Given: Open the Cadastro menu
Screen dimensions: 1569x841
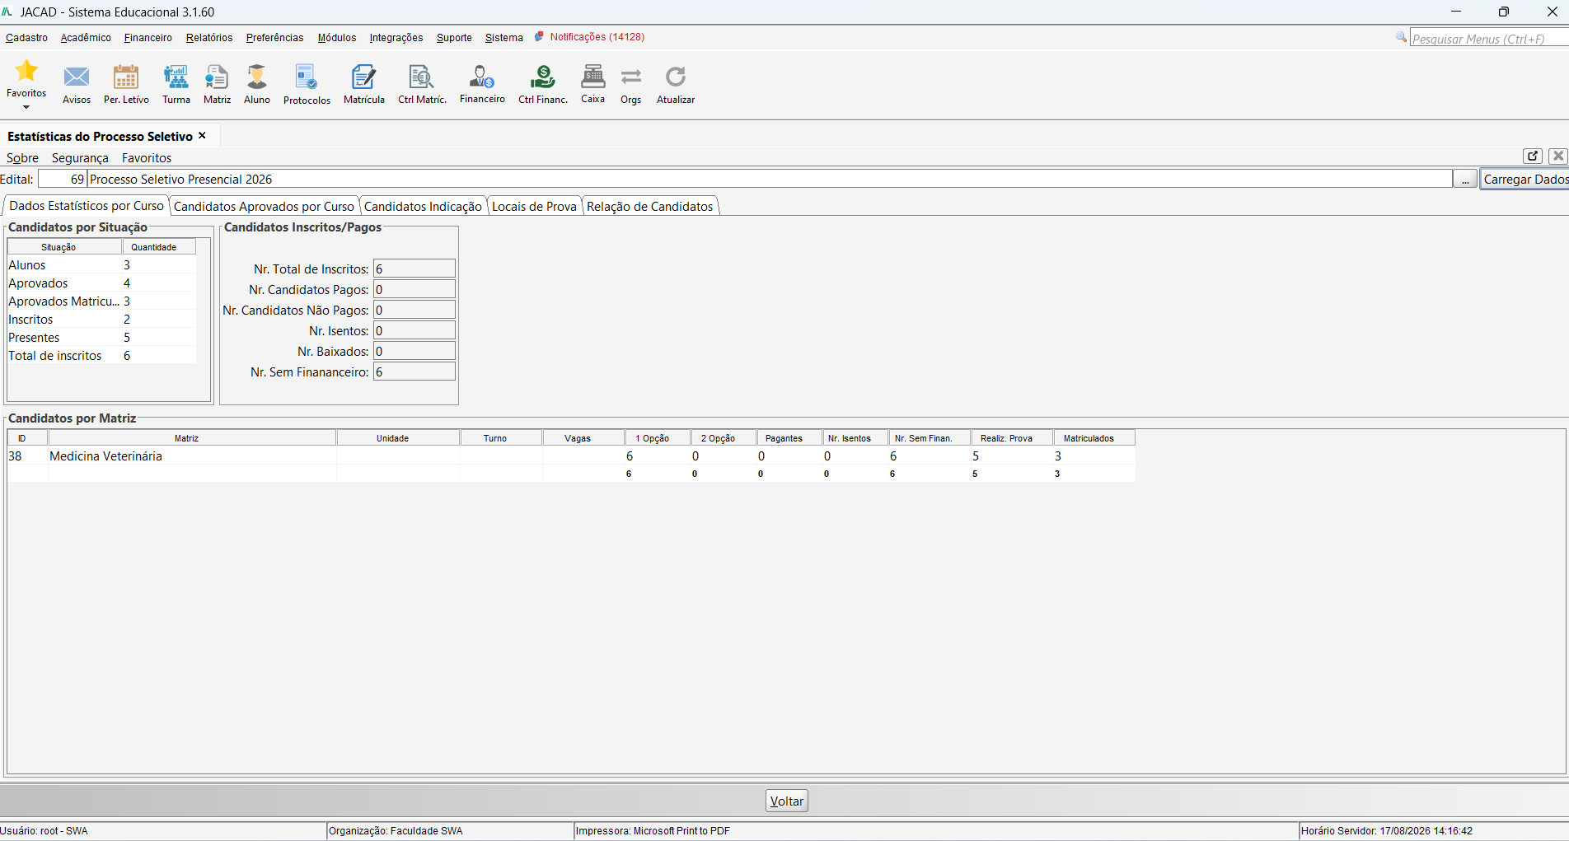Looking at the screenshot, I should [x=26, y=38].
